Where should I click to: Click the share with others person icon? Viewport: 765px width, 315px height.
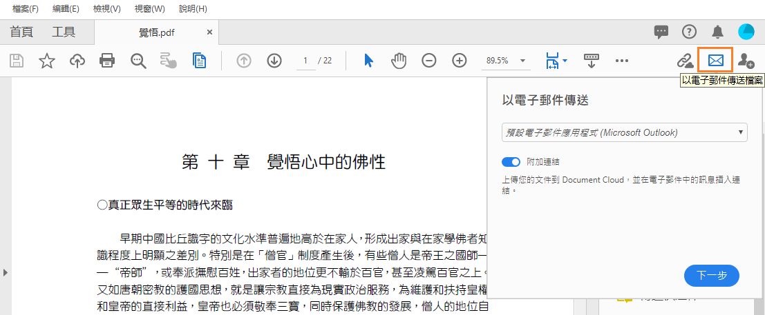[746, 61]
